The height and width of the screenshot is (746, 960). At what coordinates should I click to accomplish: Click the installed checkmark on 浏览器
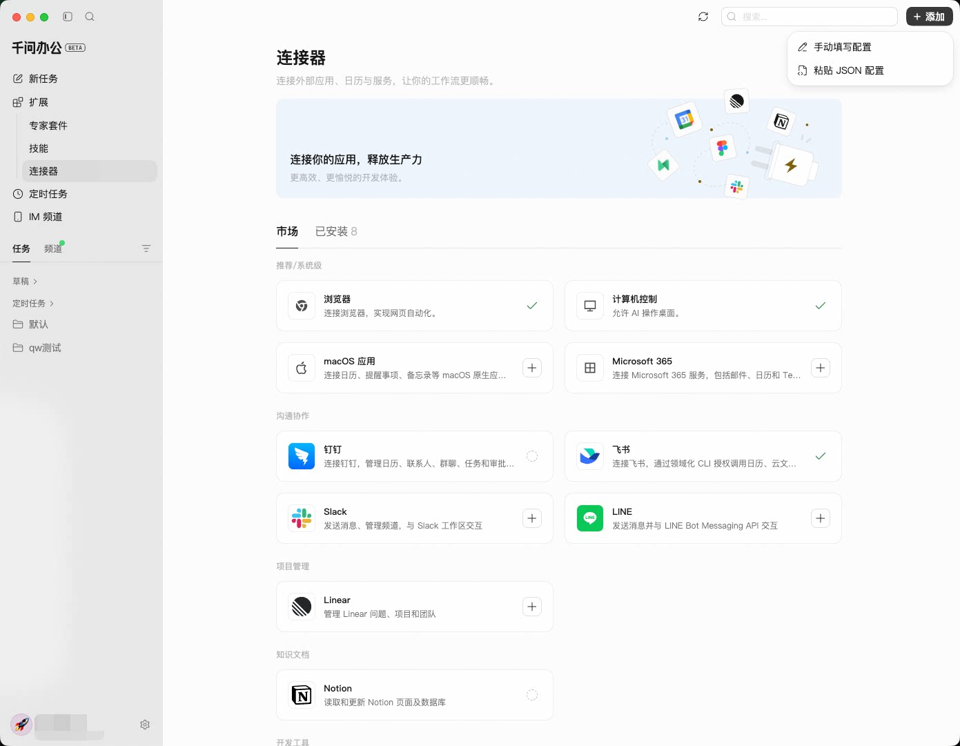coord(532,306)
